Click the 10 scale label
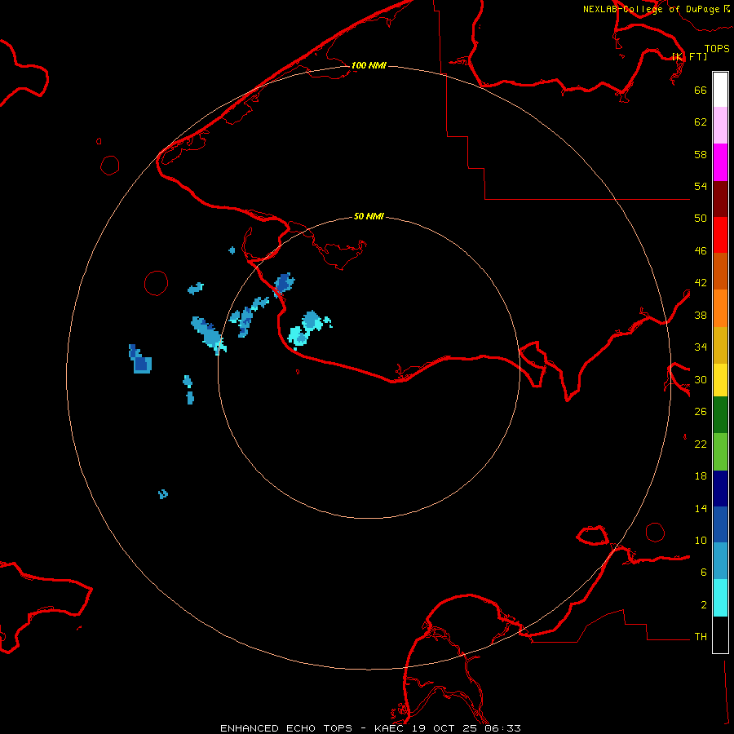This screenshot has height=734, width=734. tap(701, 540)
